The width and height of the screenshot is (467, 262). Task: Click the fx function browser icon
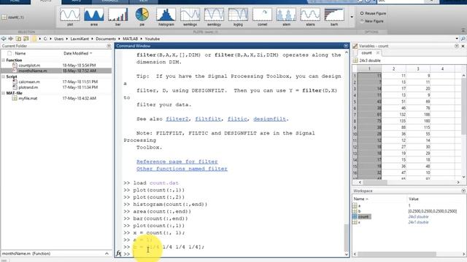click(x=119, y=253)
